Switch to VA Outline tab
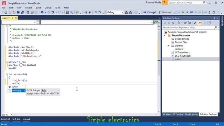Image resolution: width=224 pixels, height=126 pixels. (178, 114)
